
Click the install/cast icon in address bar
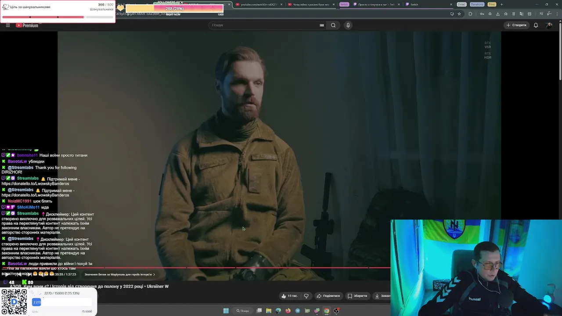tap(452, 14)
